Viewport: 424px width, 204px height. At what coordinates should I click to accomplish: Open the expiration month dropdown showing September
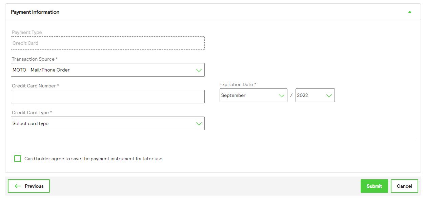click(253, 95)
